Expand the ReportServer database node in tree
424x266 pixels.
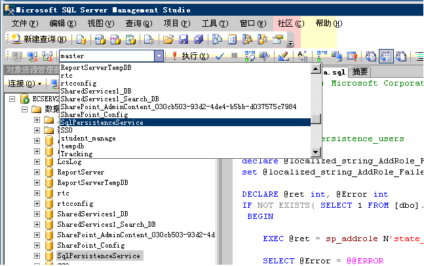pos(37,172)
